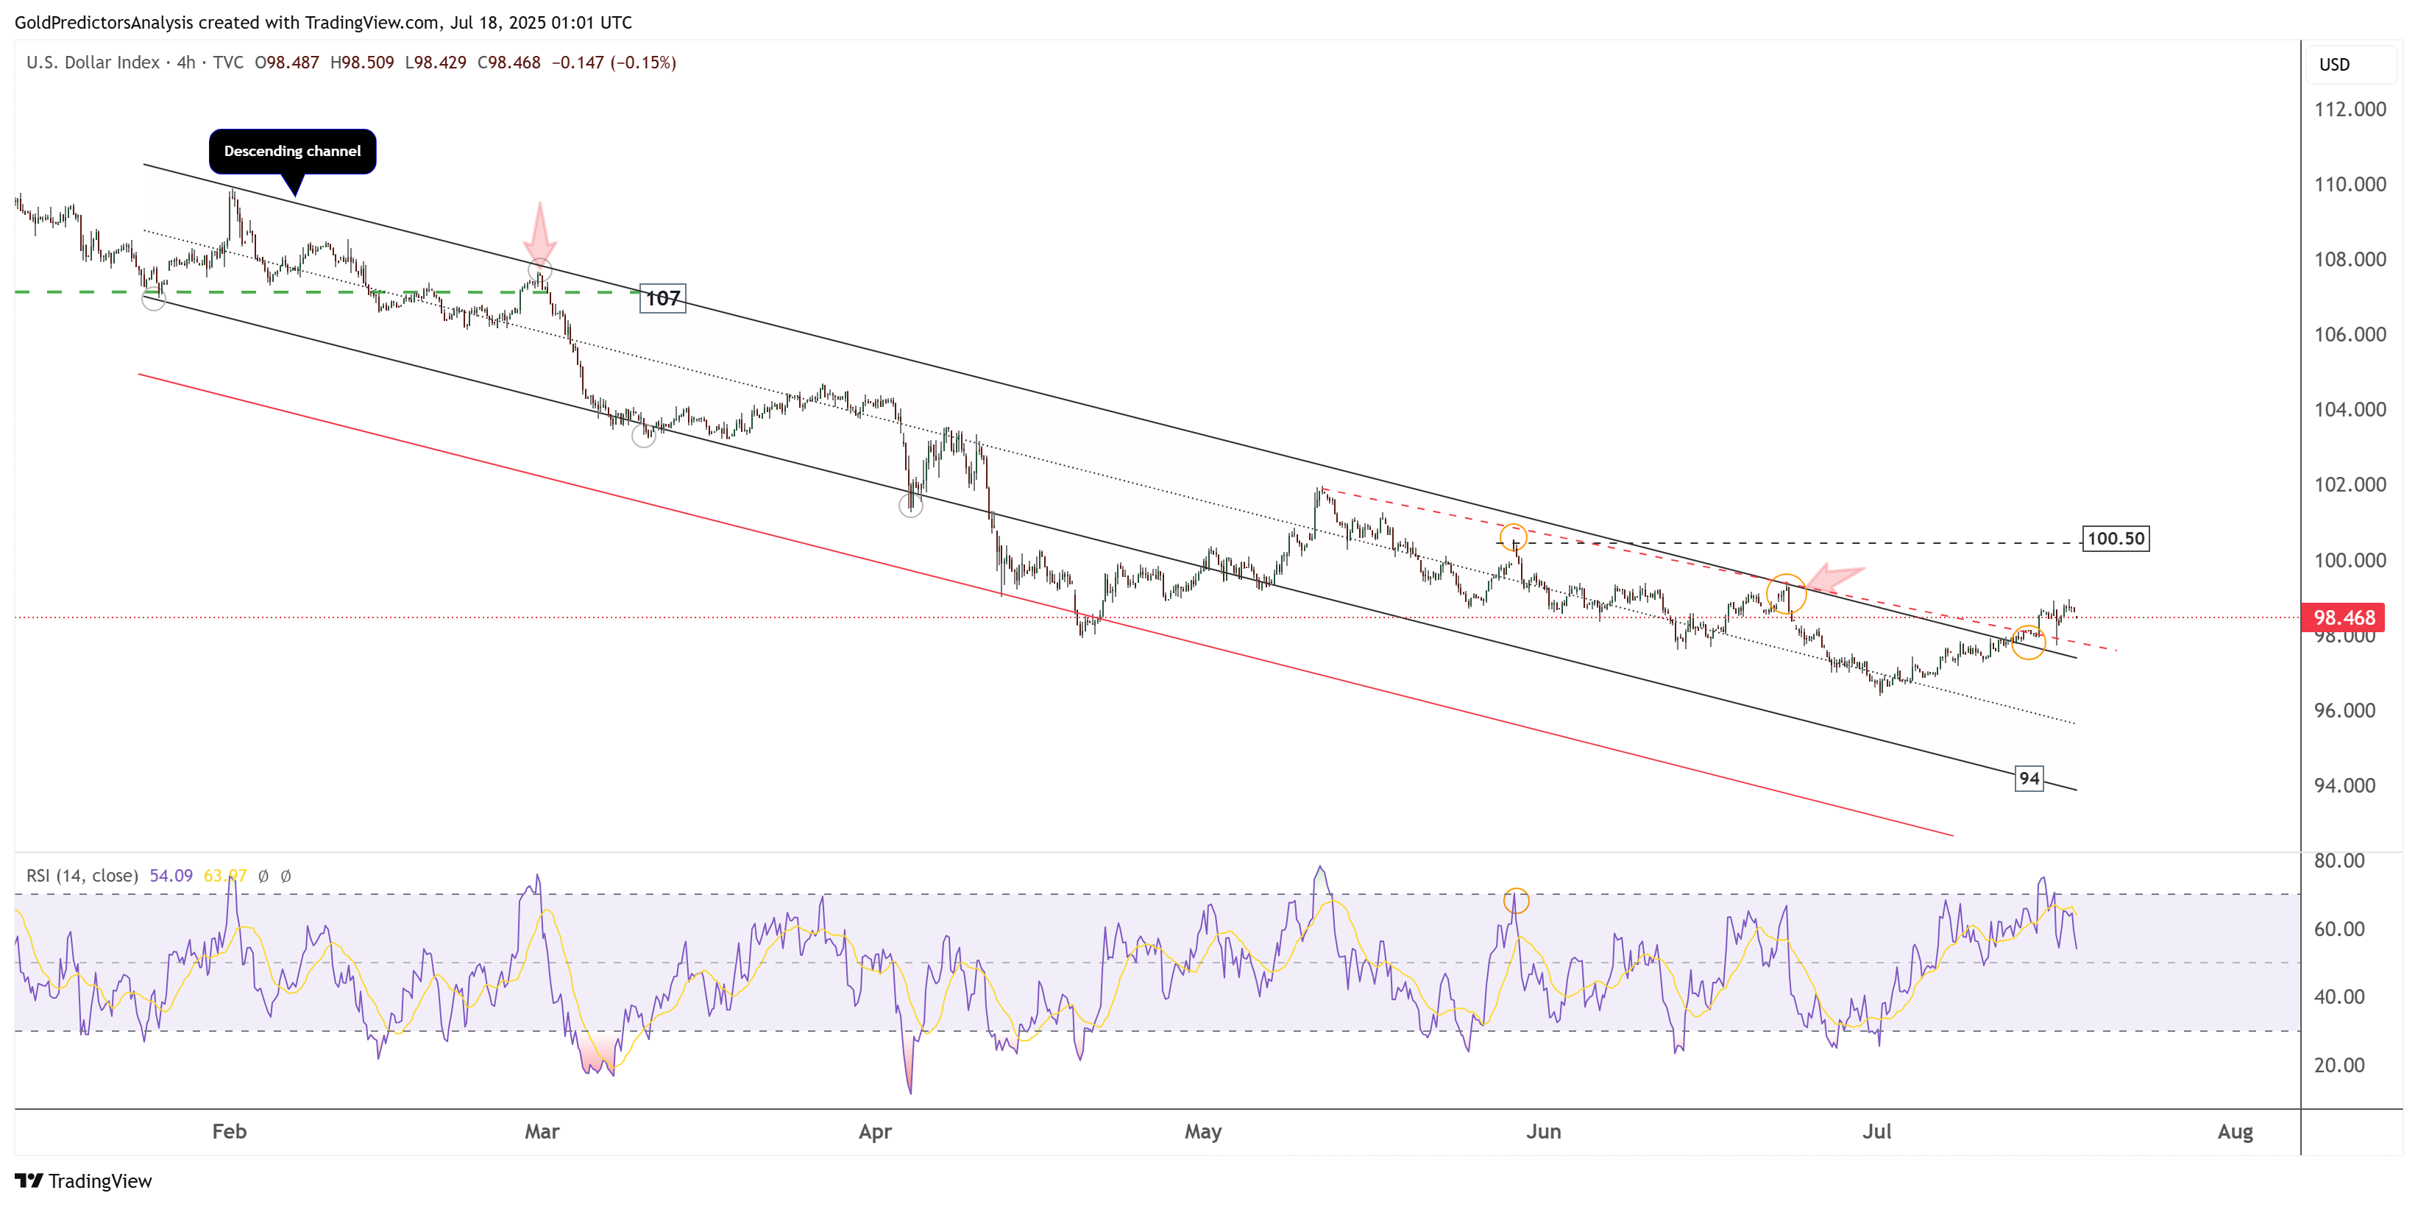Click the Mar label on time axis
The image size is (2418, 1207).
542,1132
